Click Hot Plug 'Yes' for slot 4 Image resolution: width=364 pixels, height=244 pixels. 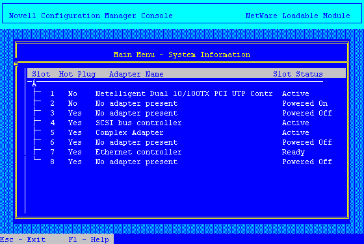point(75,123)
